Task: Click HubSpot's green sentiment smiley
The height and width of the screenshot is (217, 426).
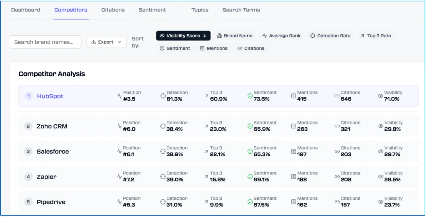Action: (x=250, y=96)
